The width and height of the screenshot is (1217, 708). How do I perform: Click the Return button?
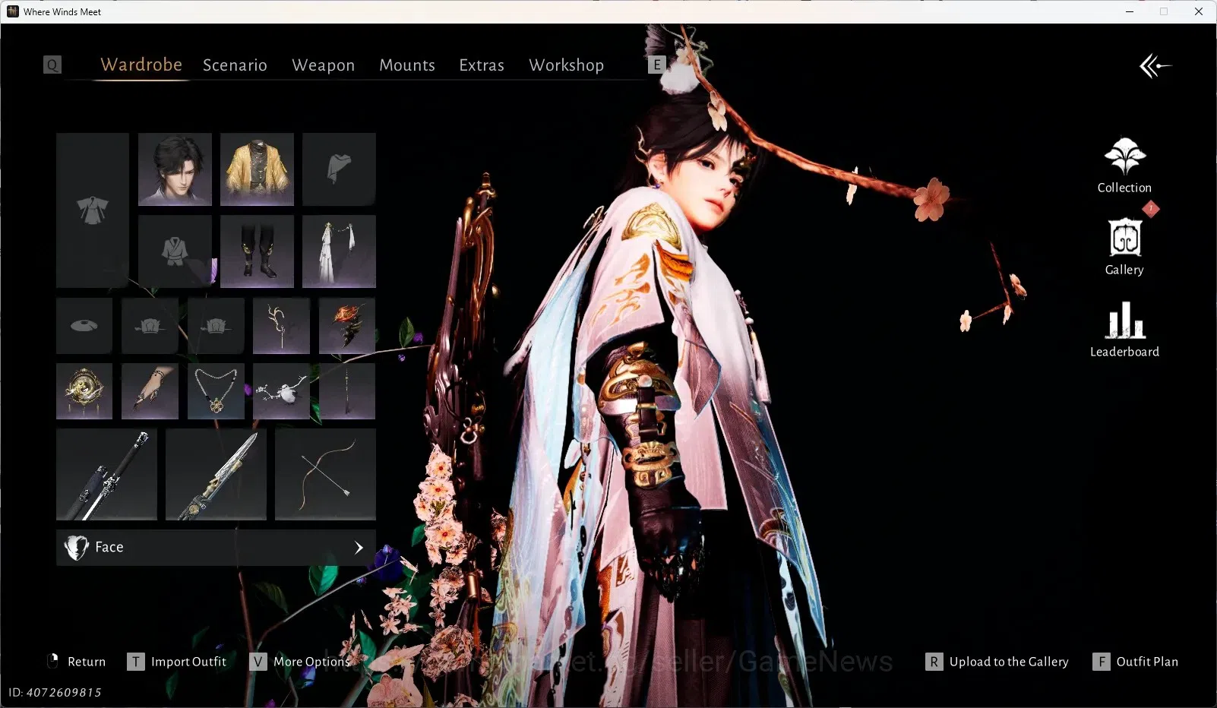[x=77, y=662]
